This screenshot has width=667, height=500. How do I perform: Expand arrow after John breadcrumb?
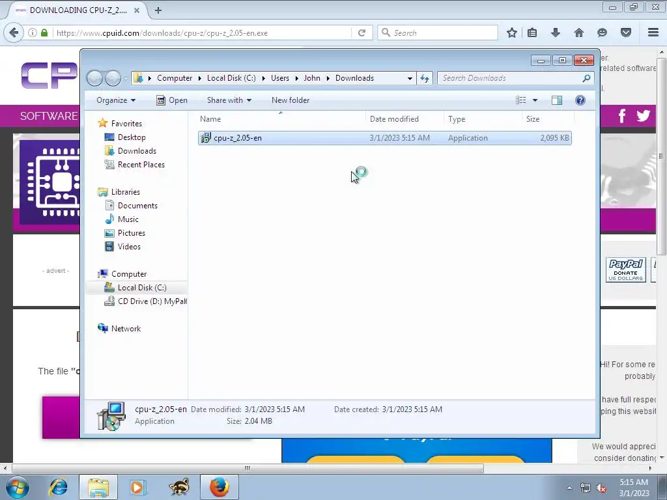[x=328, y=78]
